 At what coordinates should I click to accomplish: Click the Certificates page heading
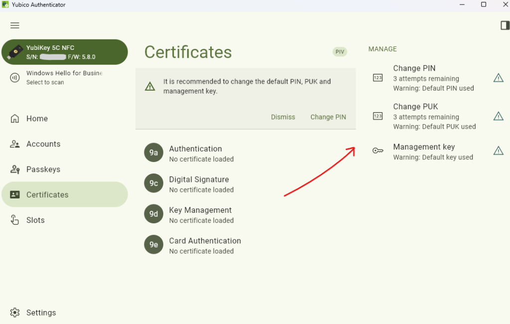pyautogui.click(x=188, y=52)
